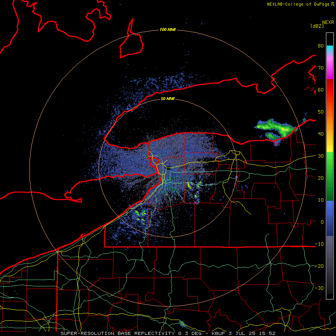This screenshot has height=336, width=336.
Task: Click the blue segment of the color bar
Action: tap(330, 218)
